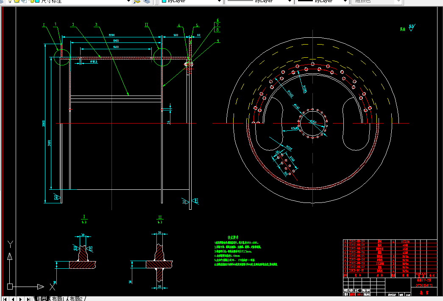Open the color control ByLayer dropdown

click(219, 1)
